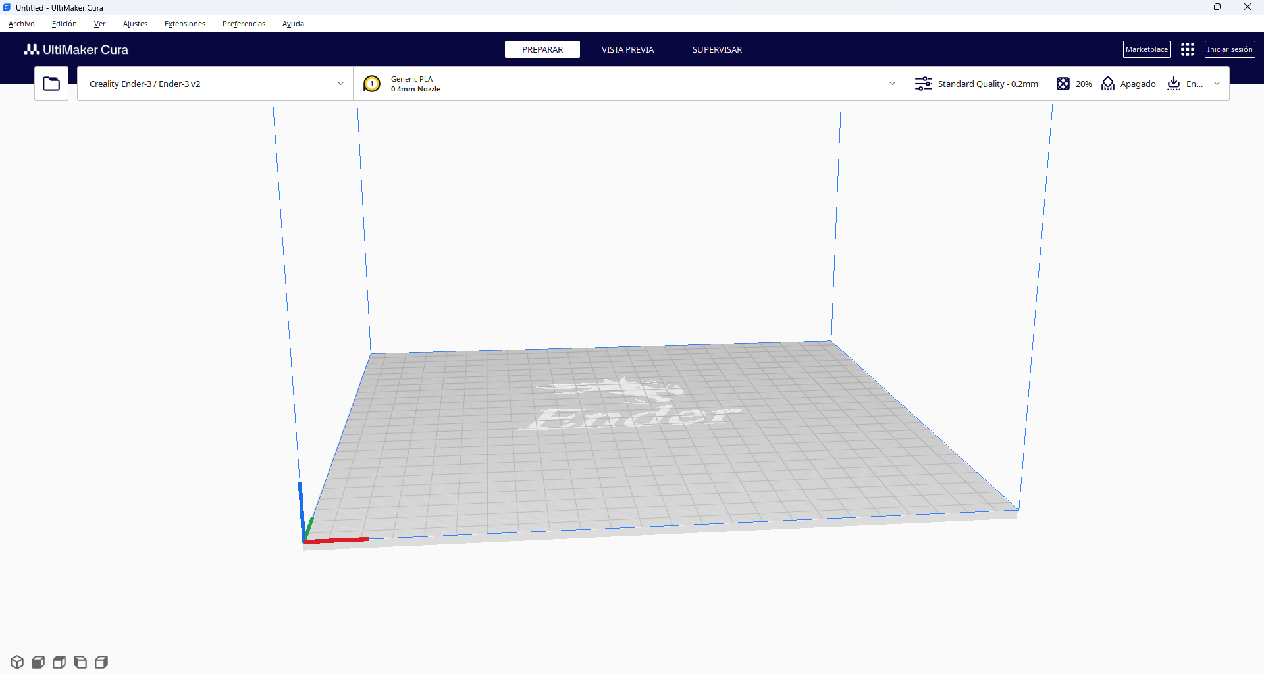Image resolution: width=1264 pixels, height=674 pixels.
Task: Open the Marketplace button
Action: [1146, 49]
